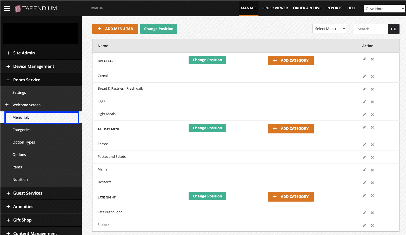Edit the ALL DAY MENU tab
406x235 pixels.
click(364, 127)
